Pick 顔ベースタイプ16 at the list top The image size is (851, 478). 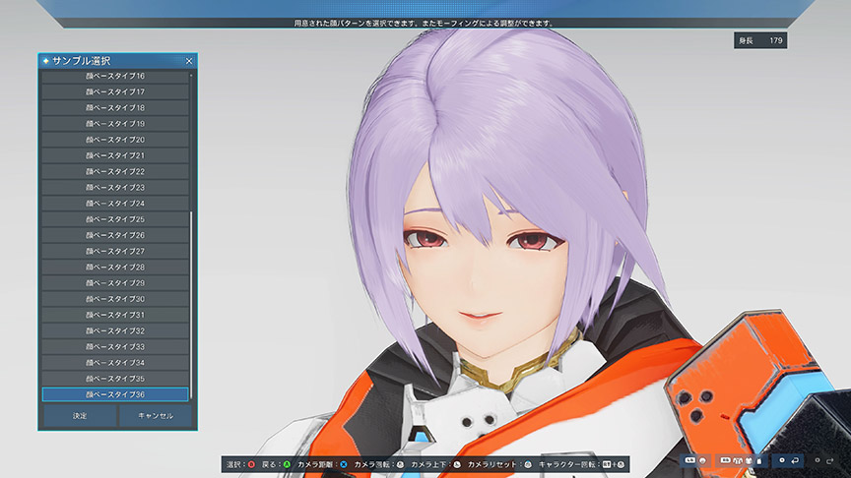click(114, 76)
